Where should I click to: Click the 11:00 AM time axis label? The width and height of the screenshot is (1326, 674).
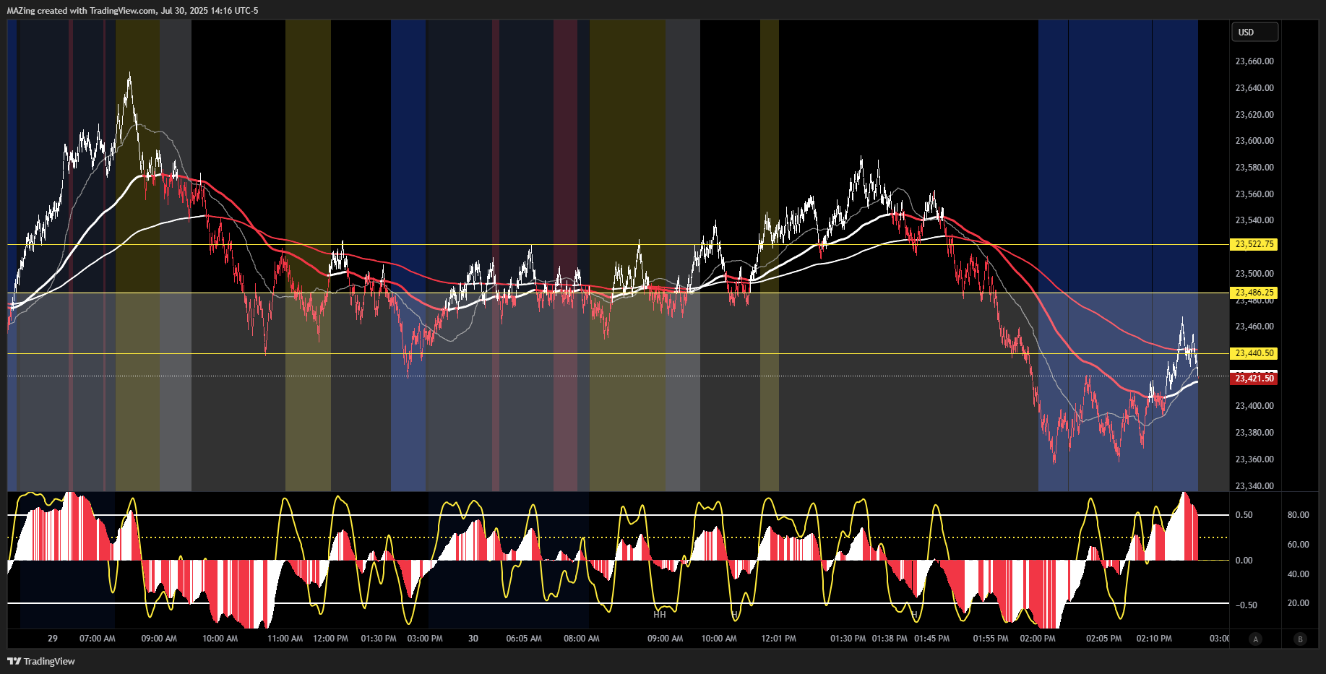coord(285,639)
